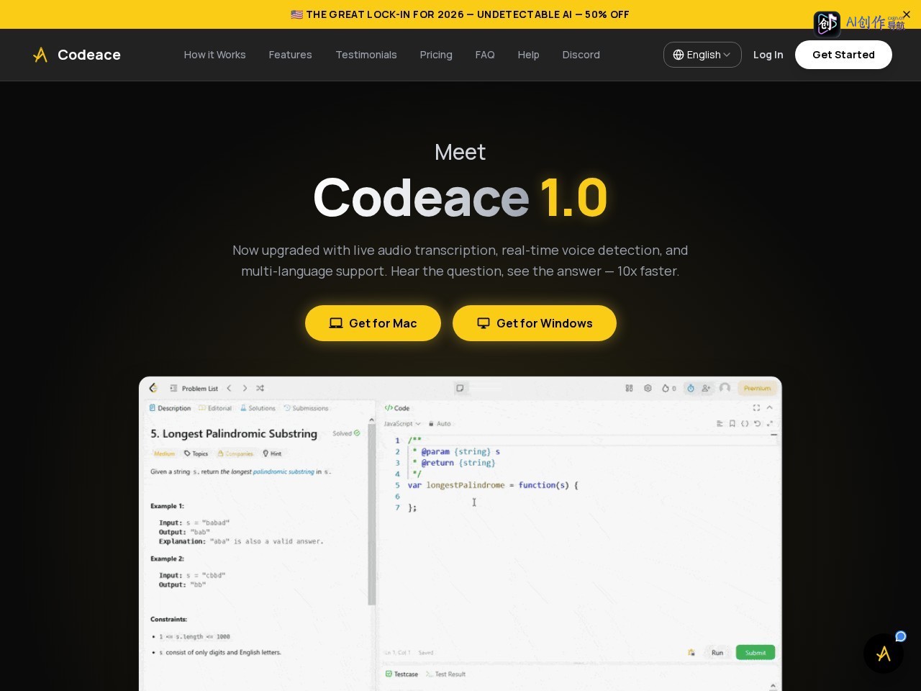Viewport: 921px width, 691px height.
Task: Click Log In
Action: point(768,55)
